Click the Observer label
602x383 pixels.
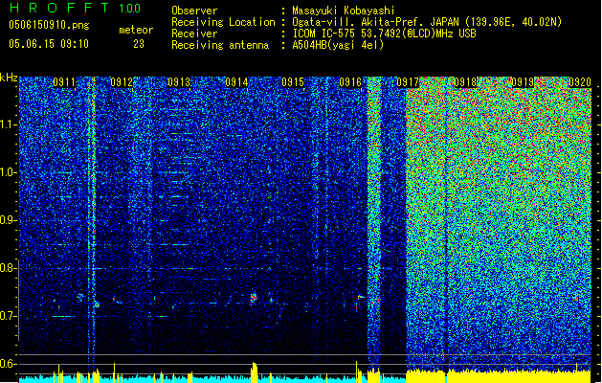(194, 11)
